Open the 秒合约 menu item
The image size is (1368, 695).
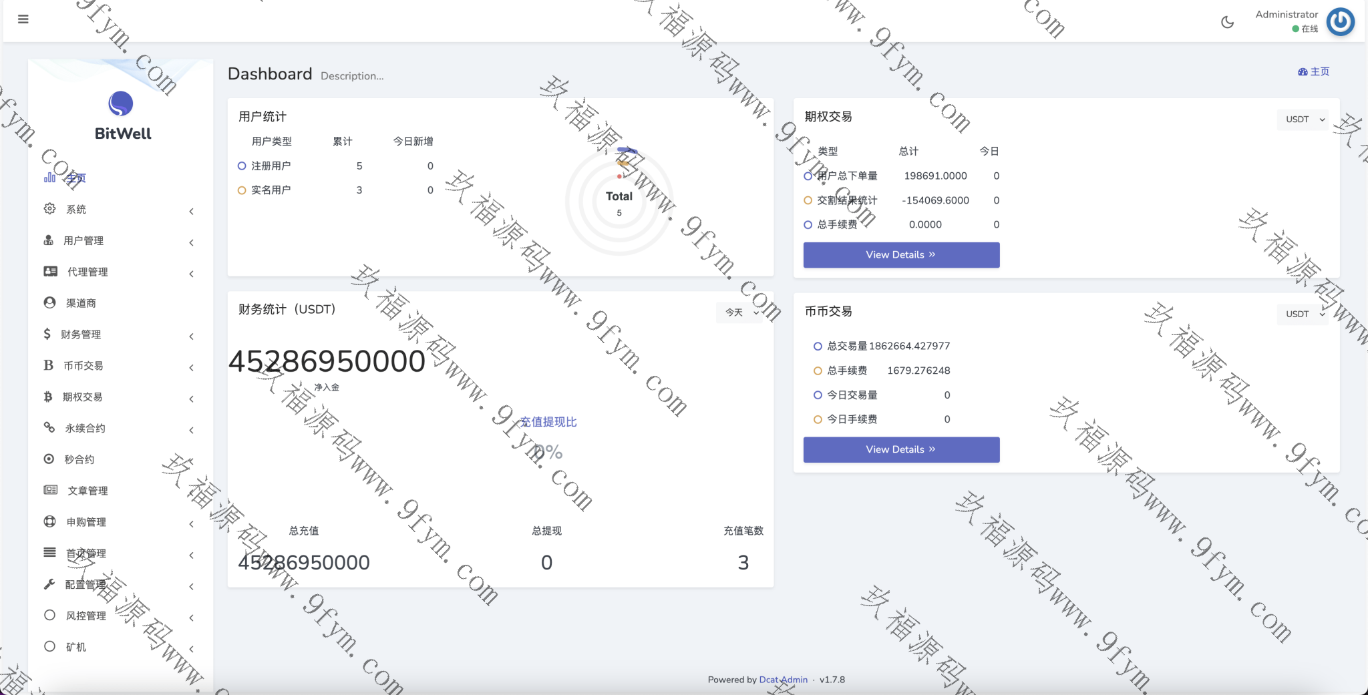click(79, 459)
